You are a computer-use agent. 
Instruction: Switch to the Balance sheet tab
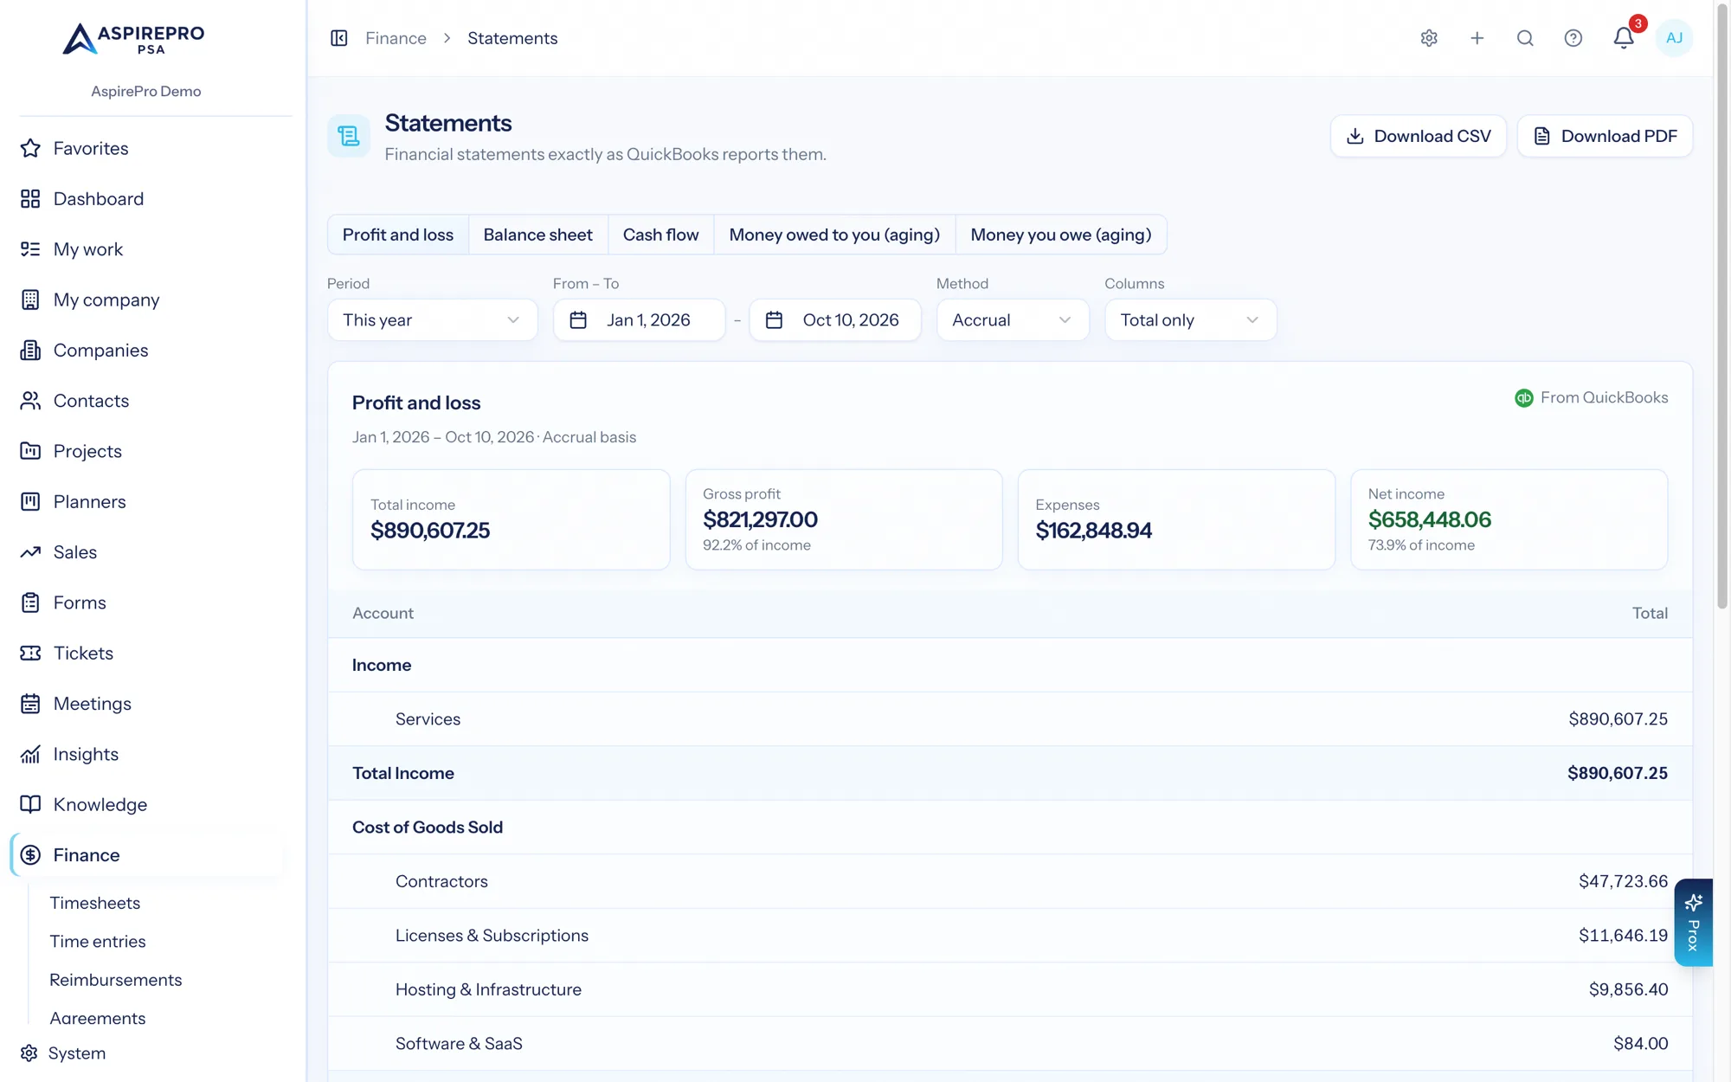[x=538, y=235]
